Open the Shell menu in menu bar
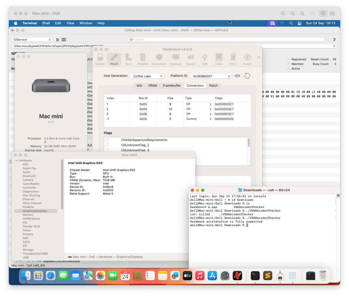The height and width of the screenshot is (296, 349). point(46,23)
